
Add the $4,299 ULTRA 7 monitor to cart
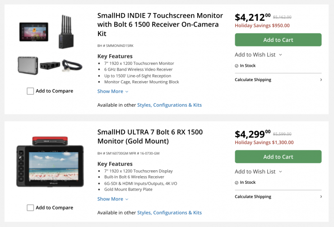click(278, 157)
